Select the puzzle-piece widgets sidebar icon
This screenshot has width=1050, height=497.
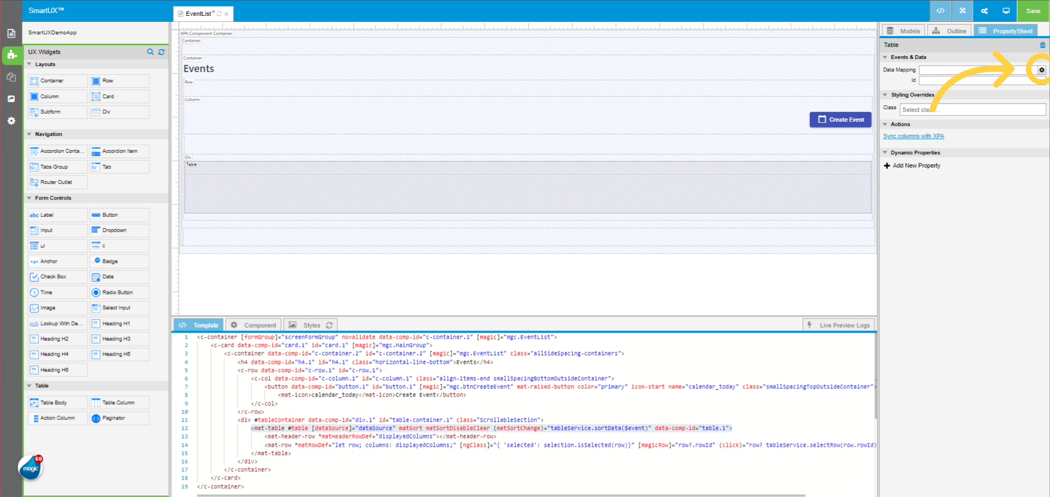[x=11, y=55]
